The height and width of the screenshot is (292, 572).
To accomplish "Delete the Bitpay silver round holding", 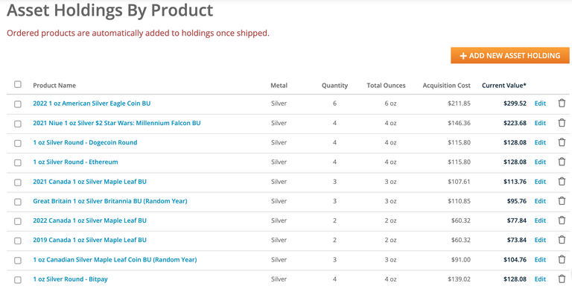I will point(562,279).
